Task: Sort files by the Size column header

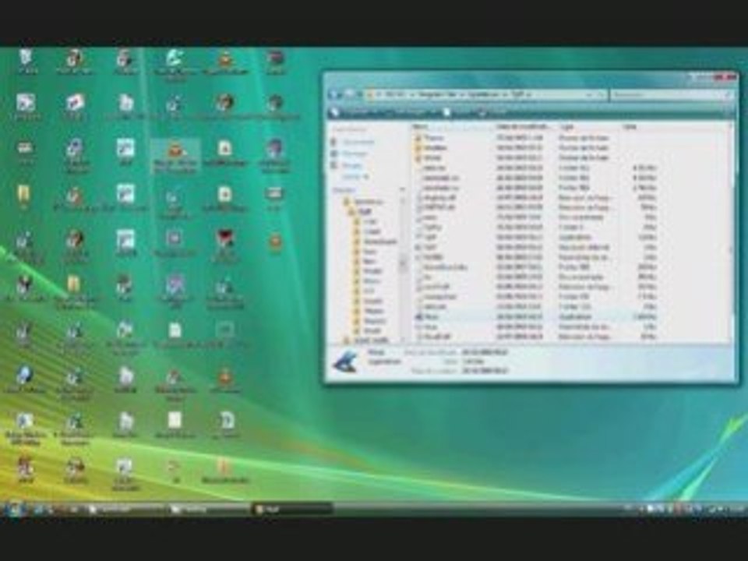Action: (x=640, y=127)
